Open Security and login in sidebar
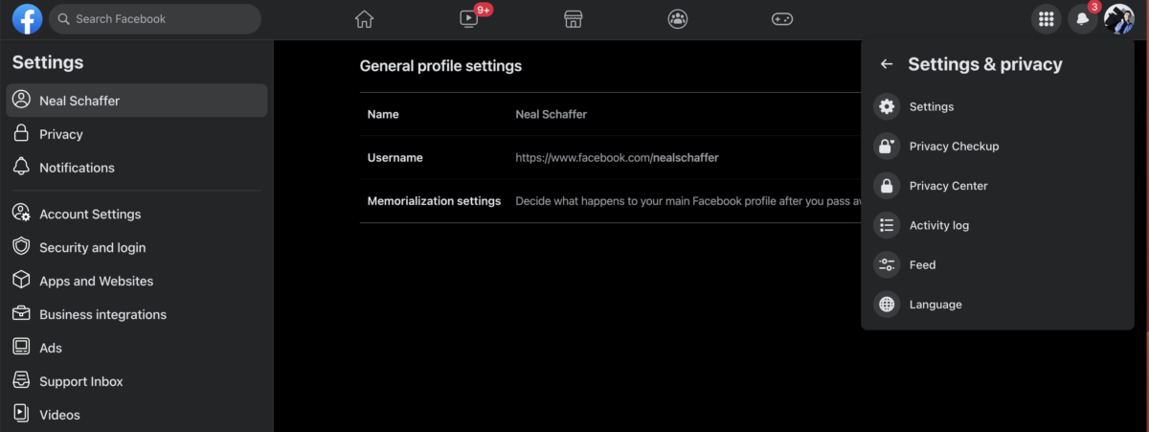Screen dimensions: 1149x432 click(137, 247)
